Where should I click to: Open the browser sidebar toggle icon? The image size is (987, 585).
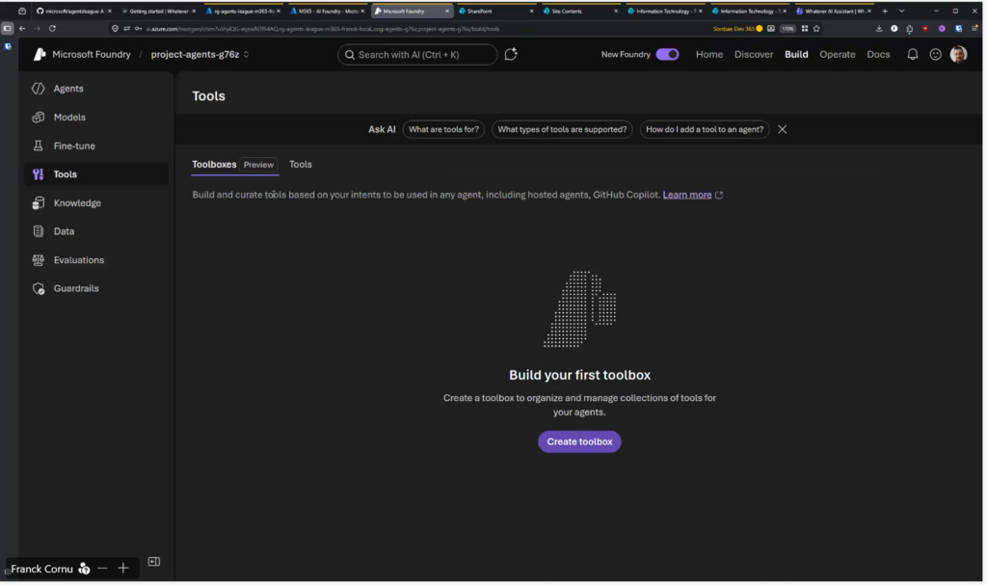pos(8,28)
